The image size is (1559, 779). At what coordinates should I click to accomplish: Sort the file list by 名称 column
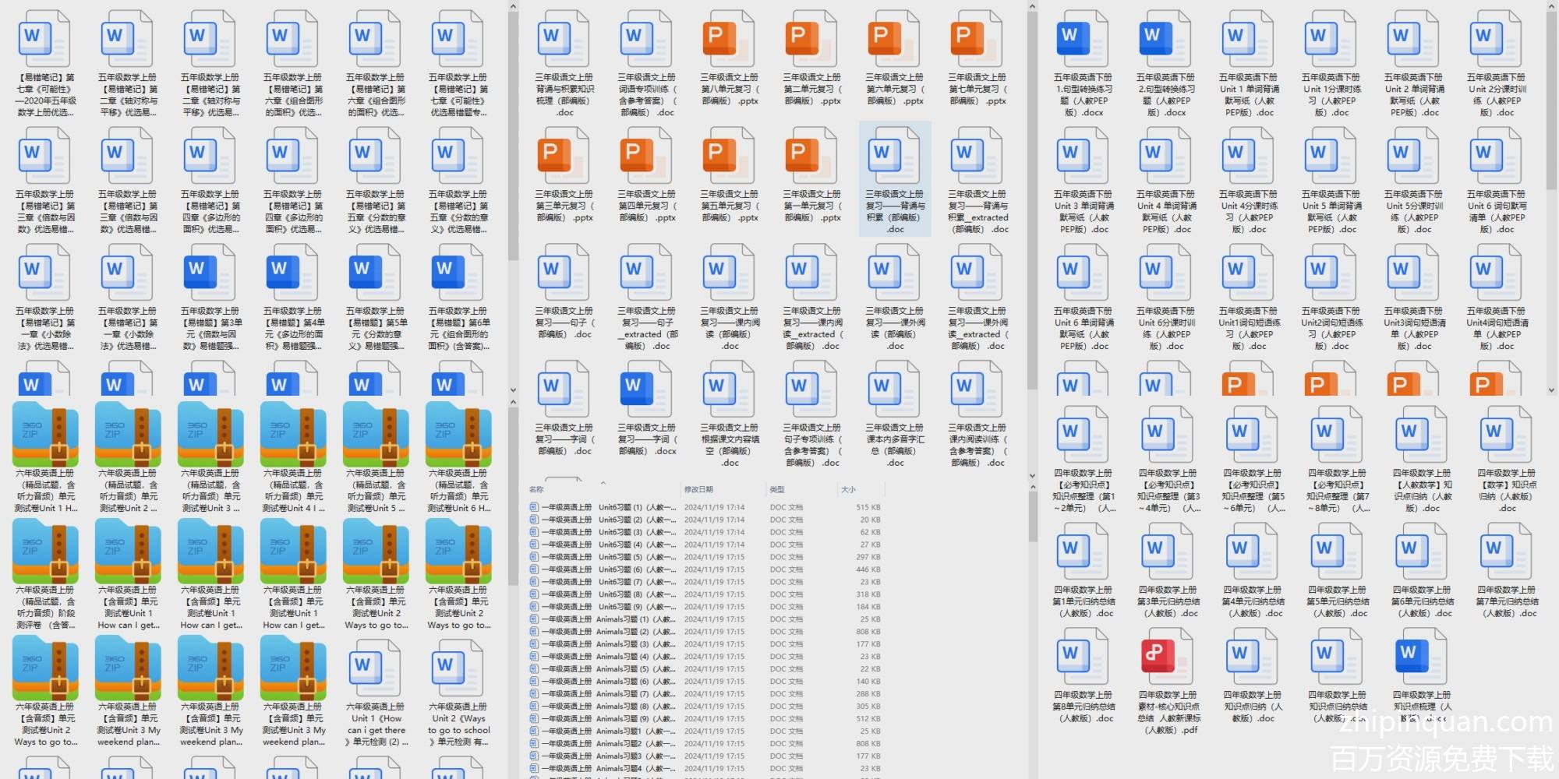point(536,490)
